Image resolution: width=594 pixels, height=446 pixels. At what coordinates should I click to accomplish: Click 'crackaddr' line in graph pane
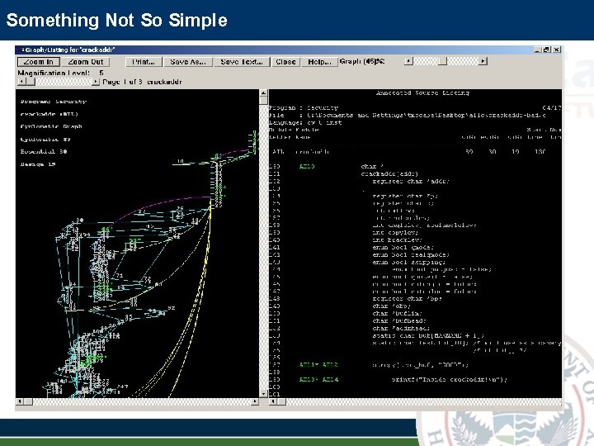click(x=49, y=114)
